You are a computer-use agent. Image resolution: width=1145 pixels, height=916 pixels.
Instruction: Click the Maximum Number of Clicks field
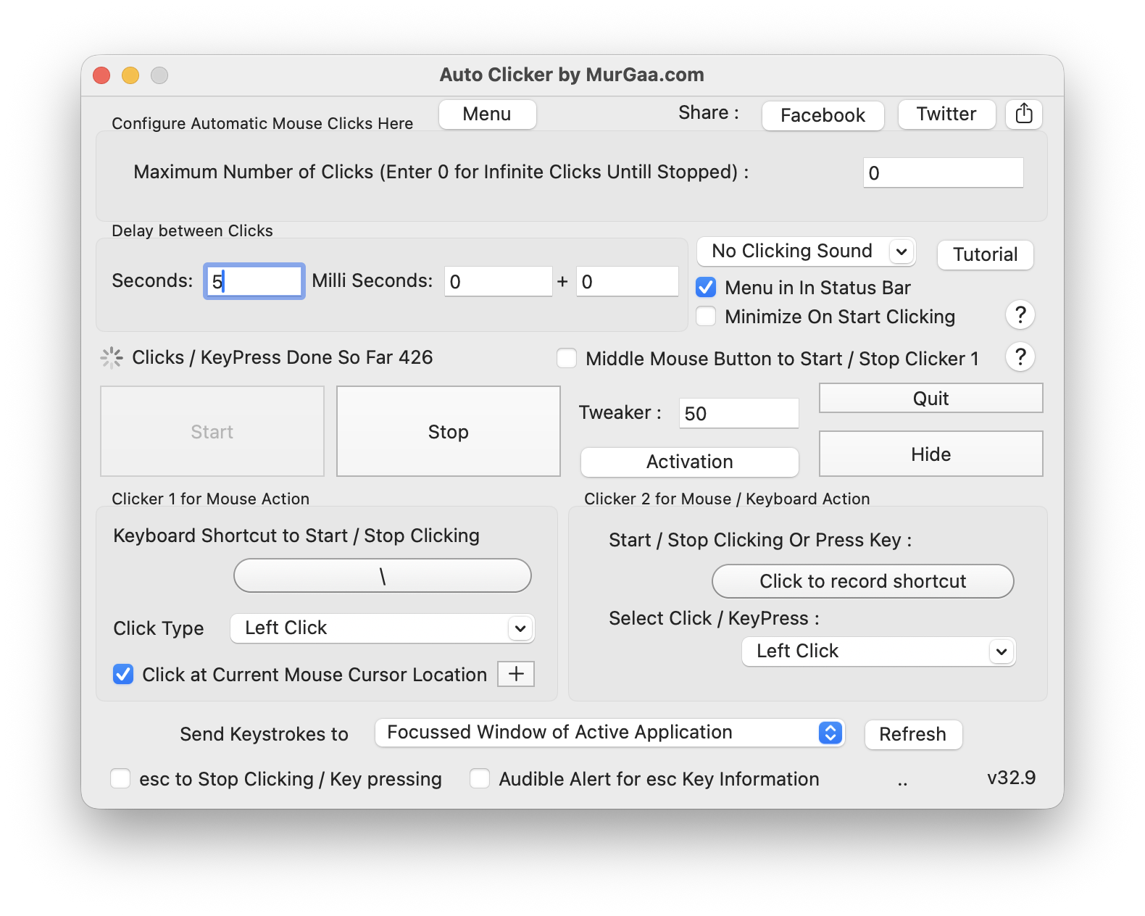(943, 173)
